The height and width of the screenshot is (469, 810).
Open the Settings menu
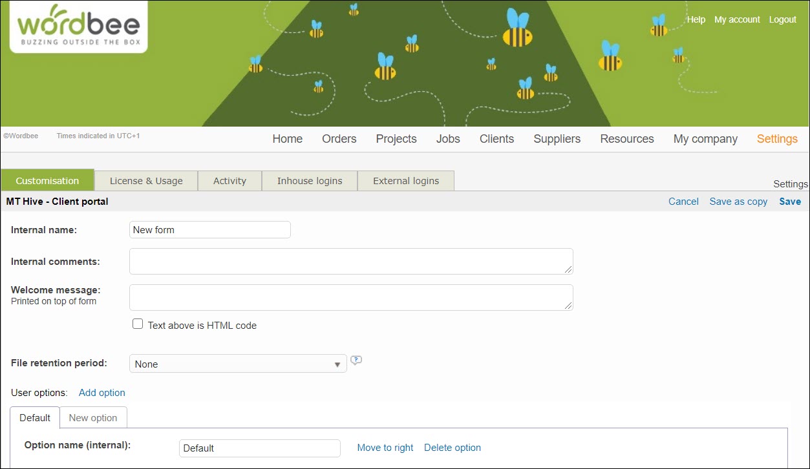[x=776, y=139]
